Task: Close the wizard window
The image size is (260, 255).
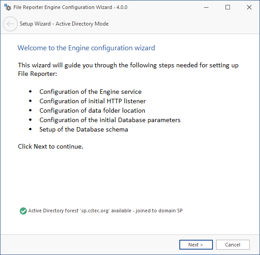Action: pyautogui.click(x=249, y=7)
